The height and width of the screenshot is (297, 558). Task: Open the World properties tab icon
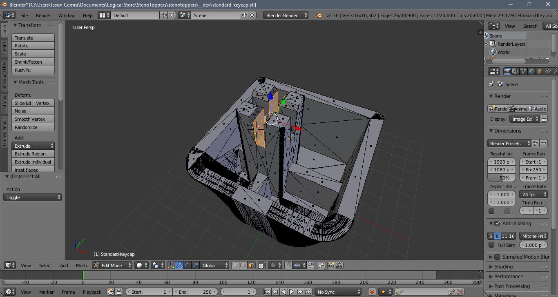(531, 71)
